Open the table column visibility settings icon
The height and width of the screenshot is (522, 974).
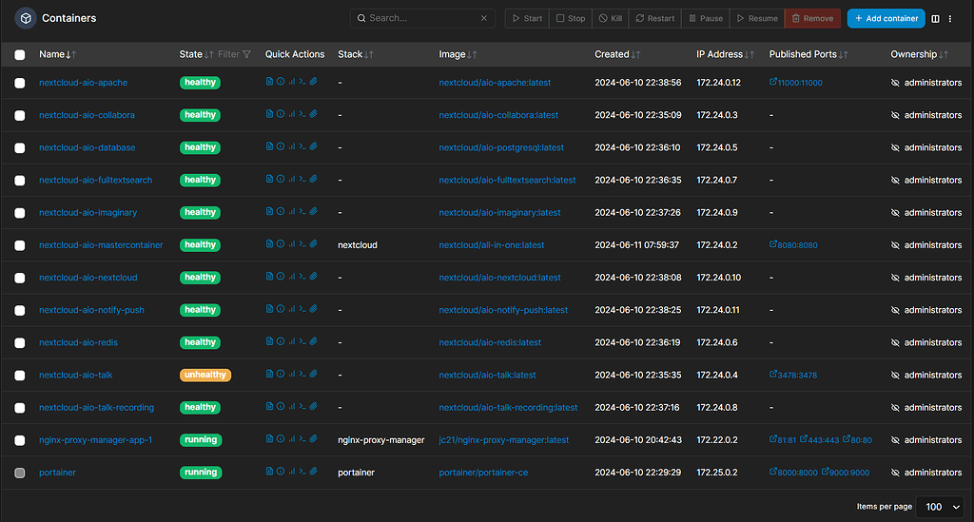[935, 18]
